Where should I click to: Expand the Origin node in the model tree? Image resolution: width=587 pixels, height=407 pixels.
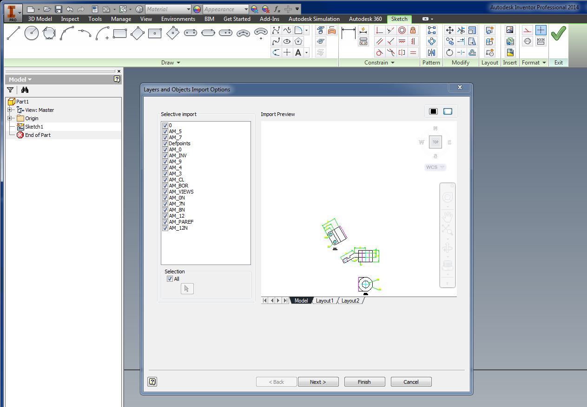point(8,118)
